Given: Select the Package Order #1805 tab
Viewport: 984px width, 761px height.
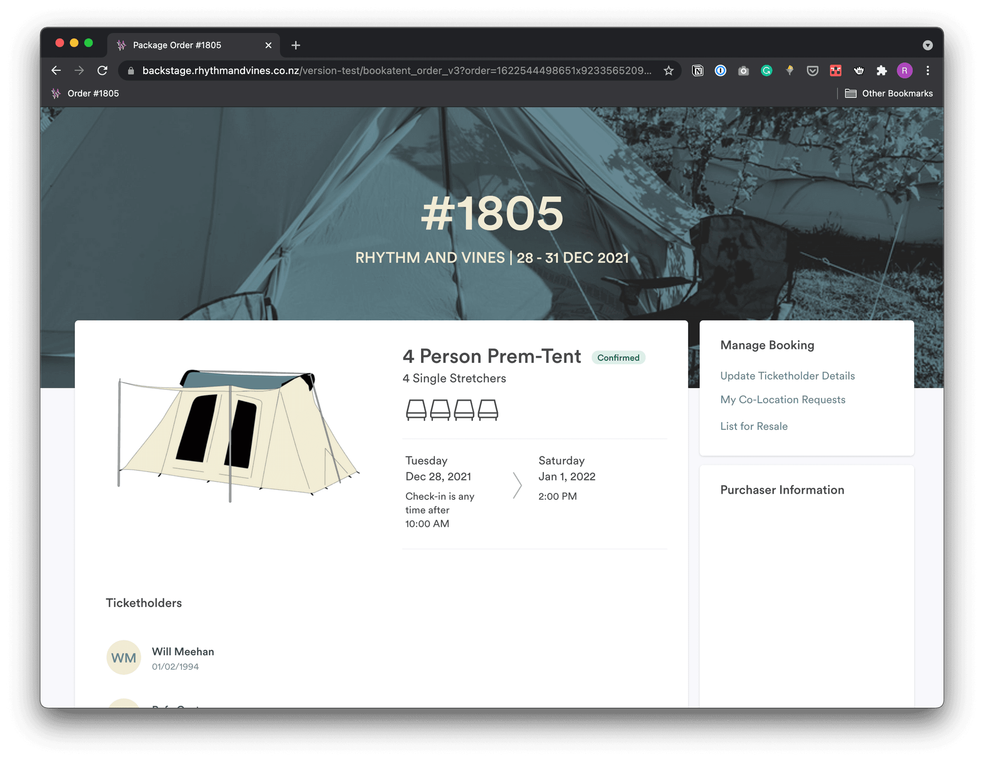Looking at the screenshot, I should tap(193, 45).
